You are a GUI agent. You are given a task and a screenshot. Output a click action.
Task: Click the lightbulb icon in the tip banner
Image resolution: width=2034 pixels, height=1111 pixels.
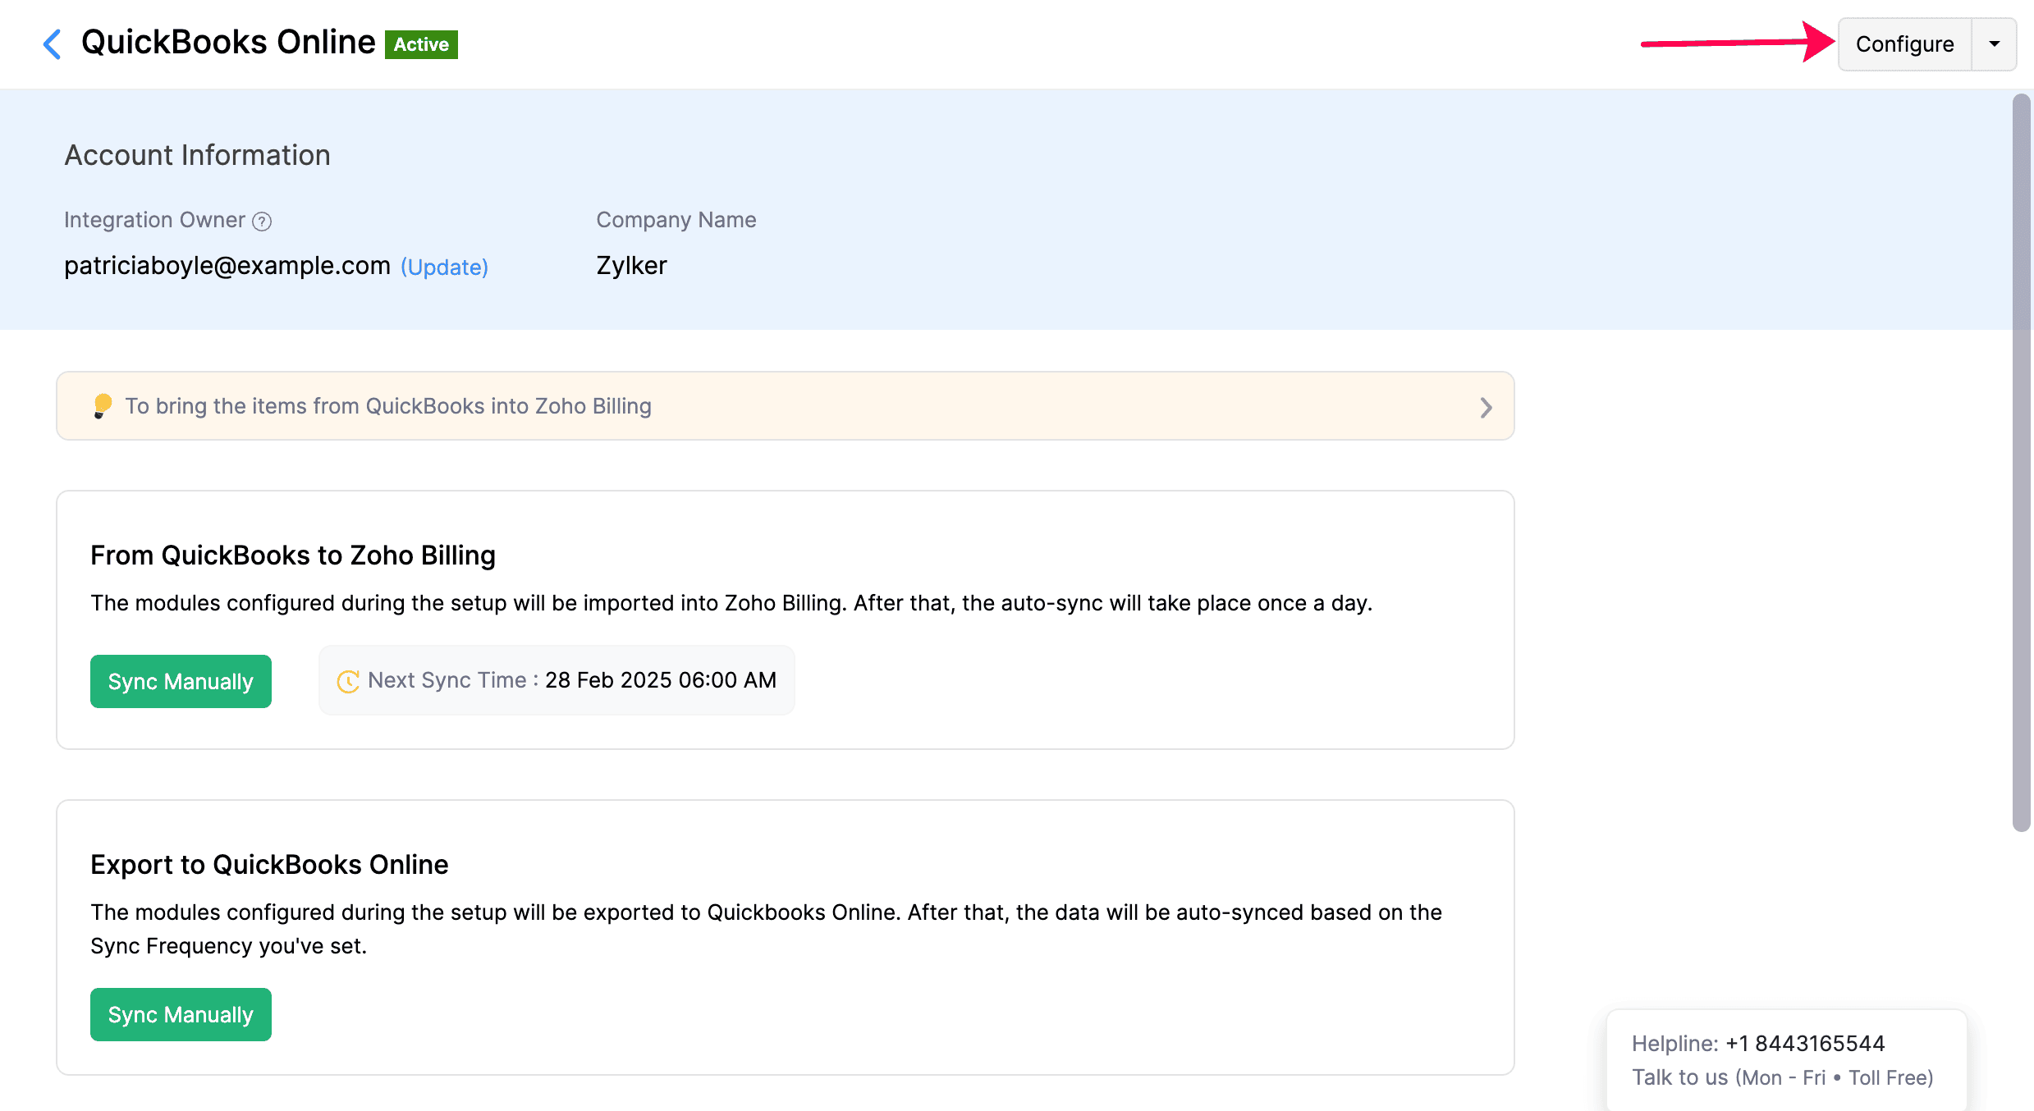[101, 405]
